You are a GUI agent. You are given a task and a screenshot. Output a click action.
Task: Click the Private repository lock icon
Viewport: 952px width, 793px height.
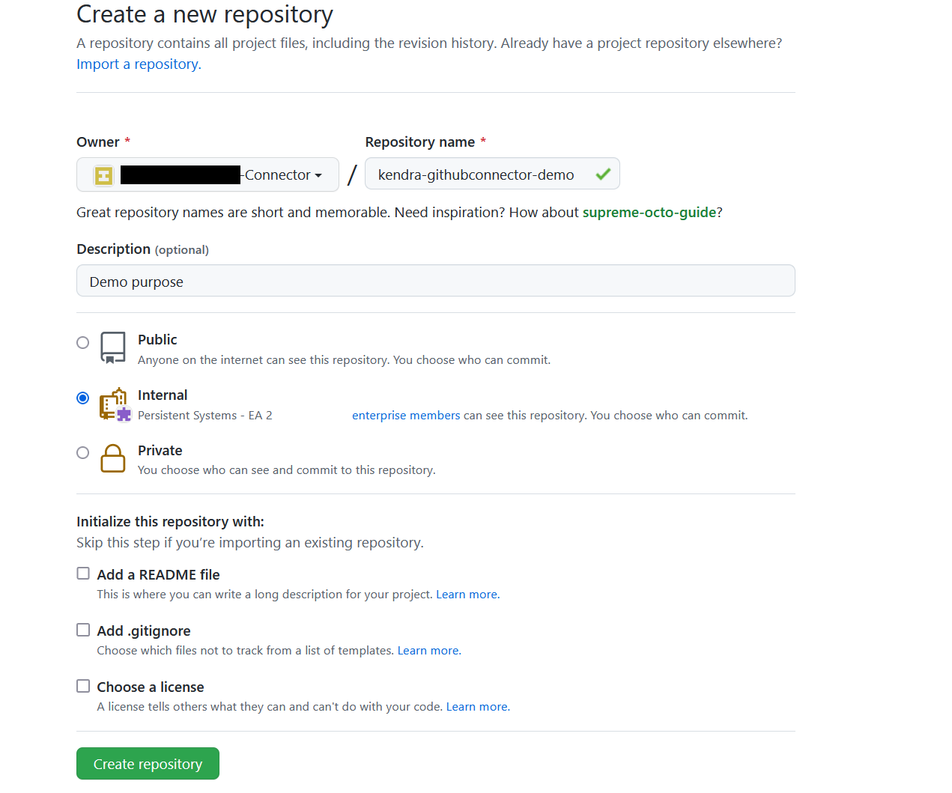(x=113, y=458)
